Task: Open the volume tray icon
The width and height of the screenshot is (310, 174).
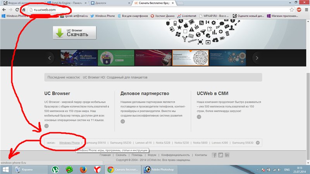Action: 279,170
